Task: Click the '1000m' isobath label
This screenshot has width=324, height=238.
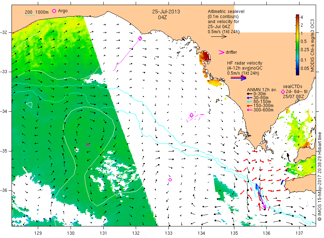Action: pyautogui.click(x=42, y=12)
